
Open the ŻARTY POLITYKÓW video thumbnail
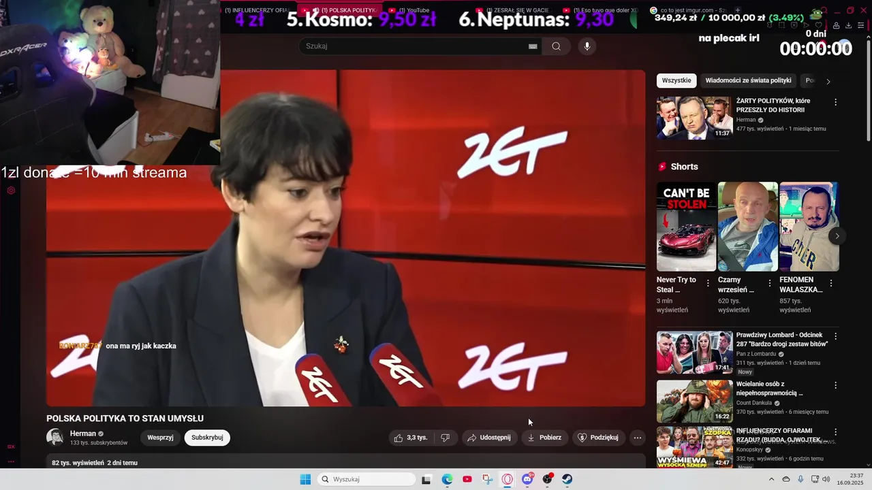coord(694,118)
